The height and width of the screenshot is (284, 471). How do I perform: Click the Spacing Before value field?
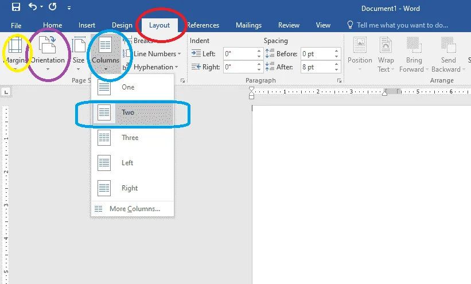click(317, 54)
